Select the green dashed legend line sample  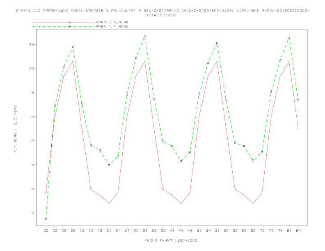[64, 27]
